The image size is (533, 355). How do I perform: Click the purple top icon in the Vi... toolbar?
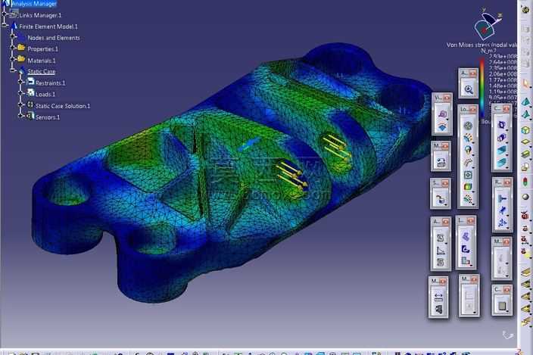coord(442,114)
